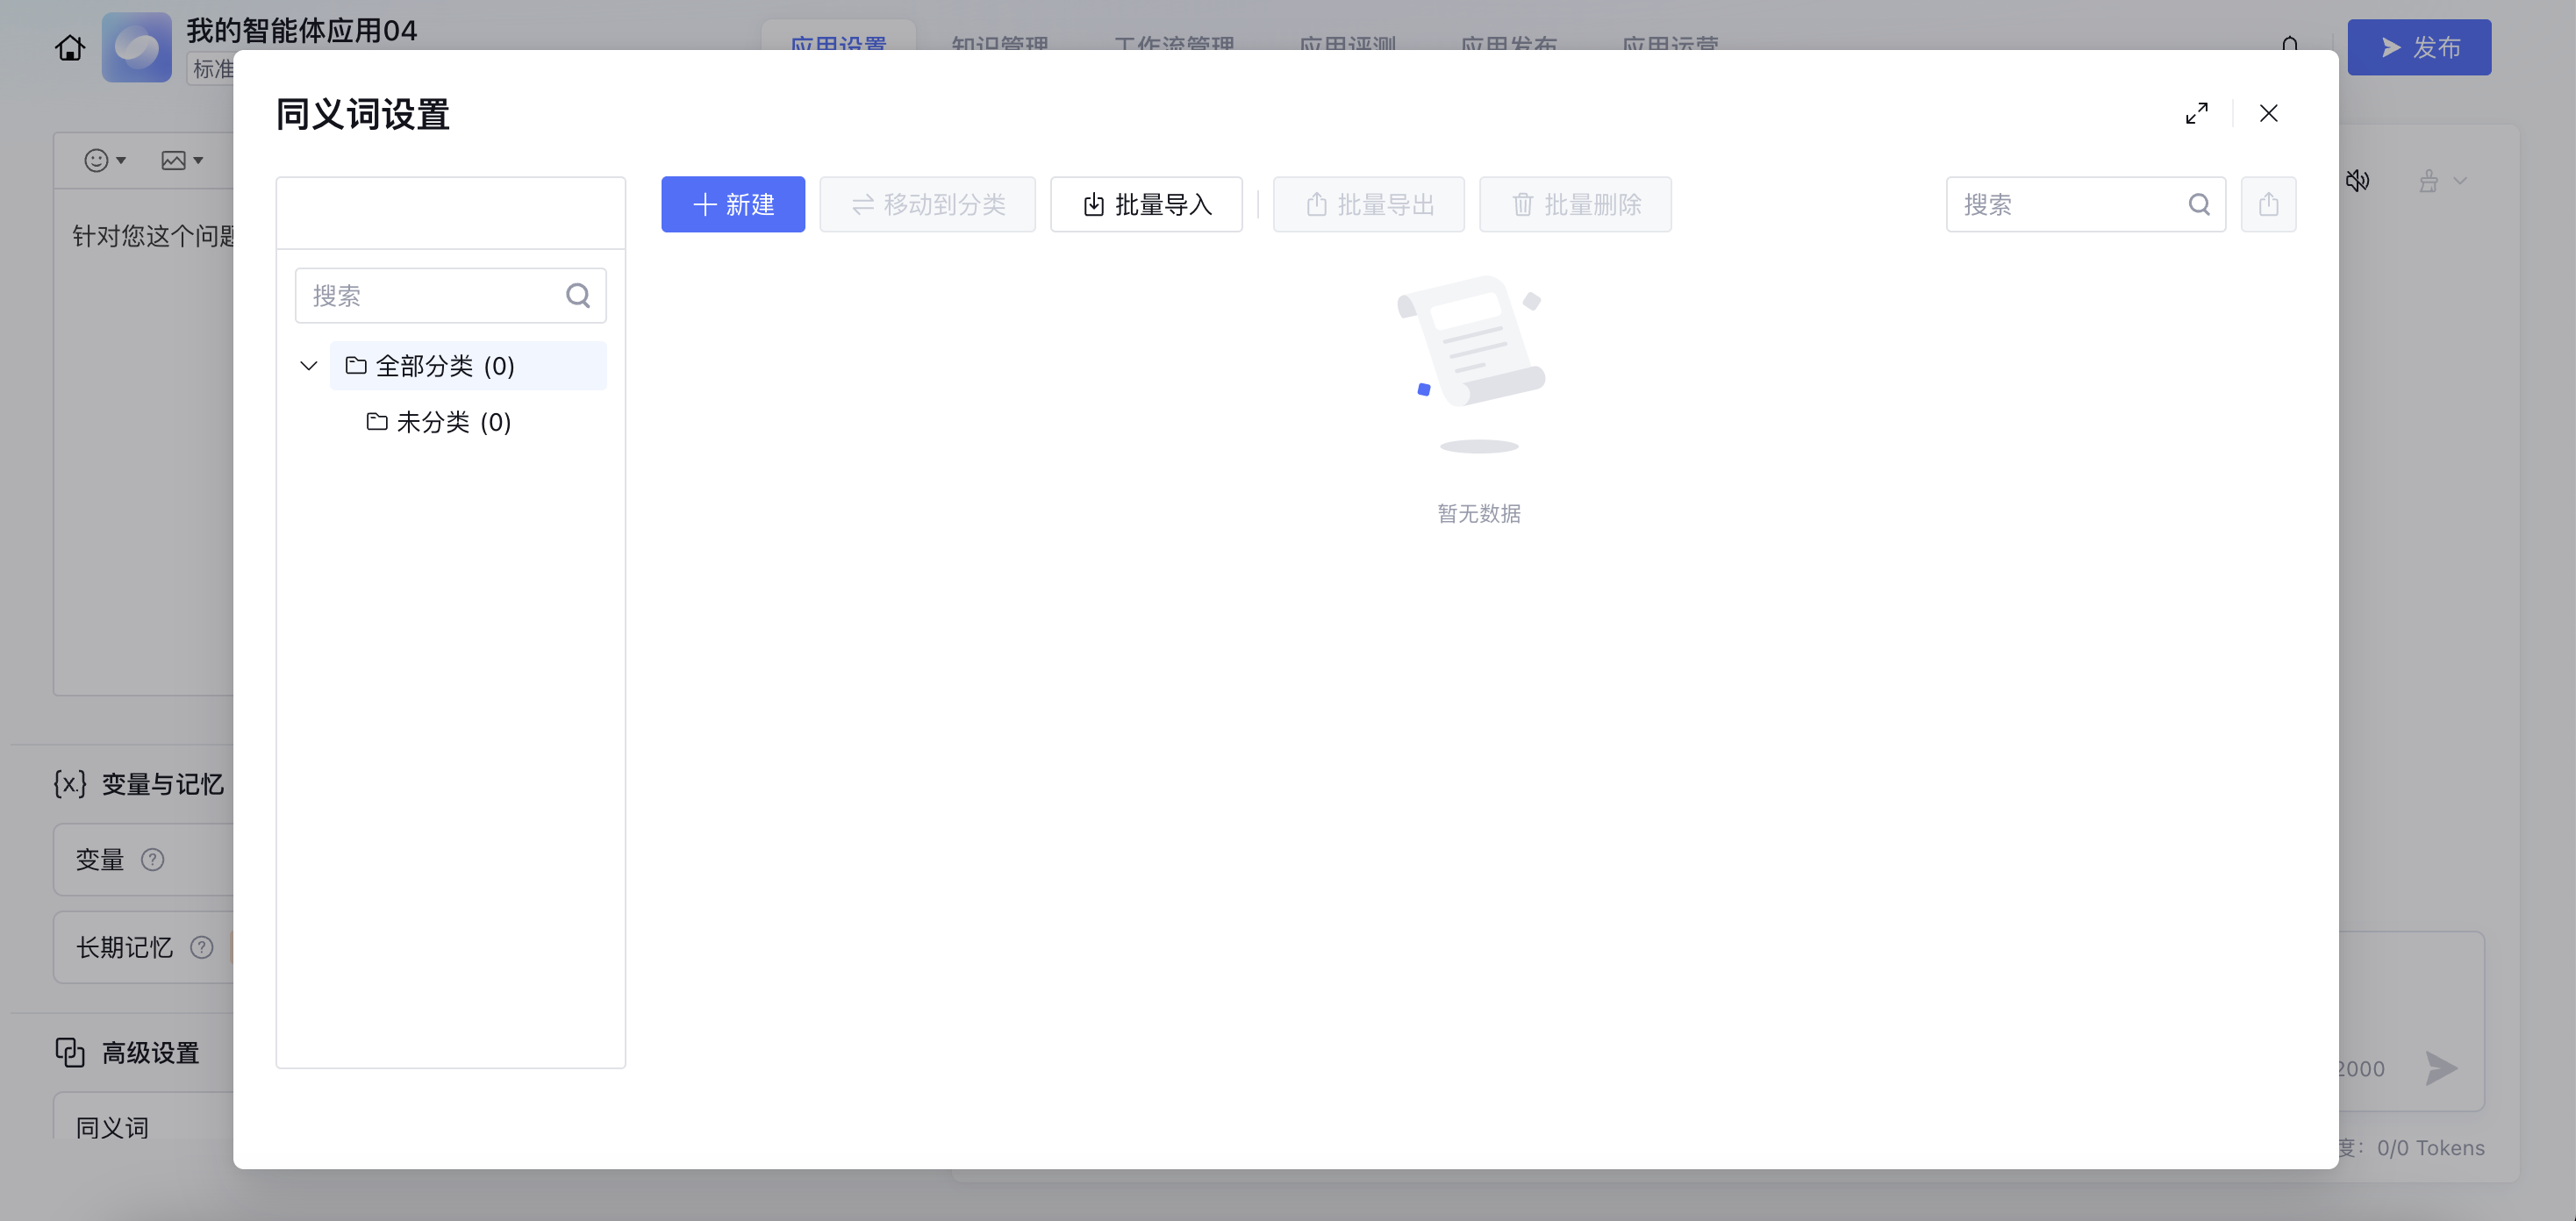Expand the synonym settings dialog to fullscreen
Screen dimensions: 2576x1221
[2196, 113]
